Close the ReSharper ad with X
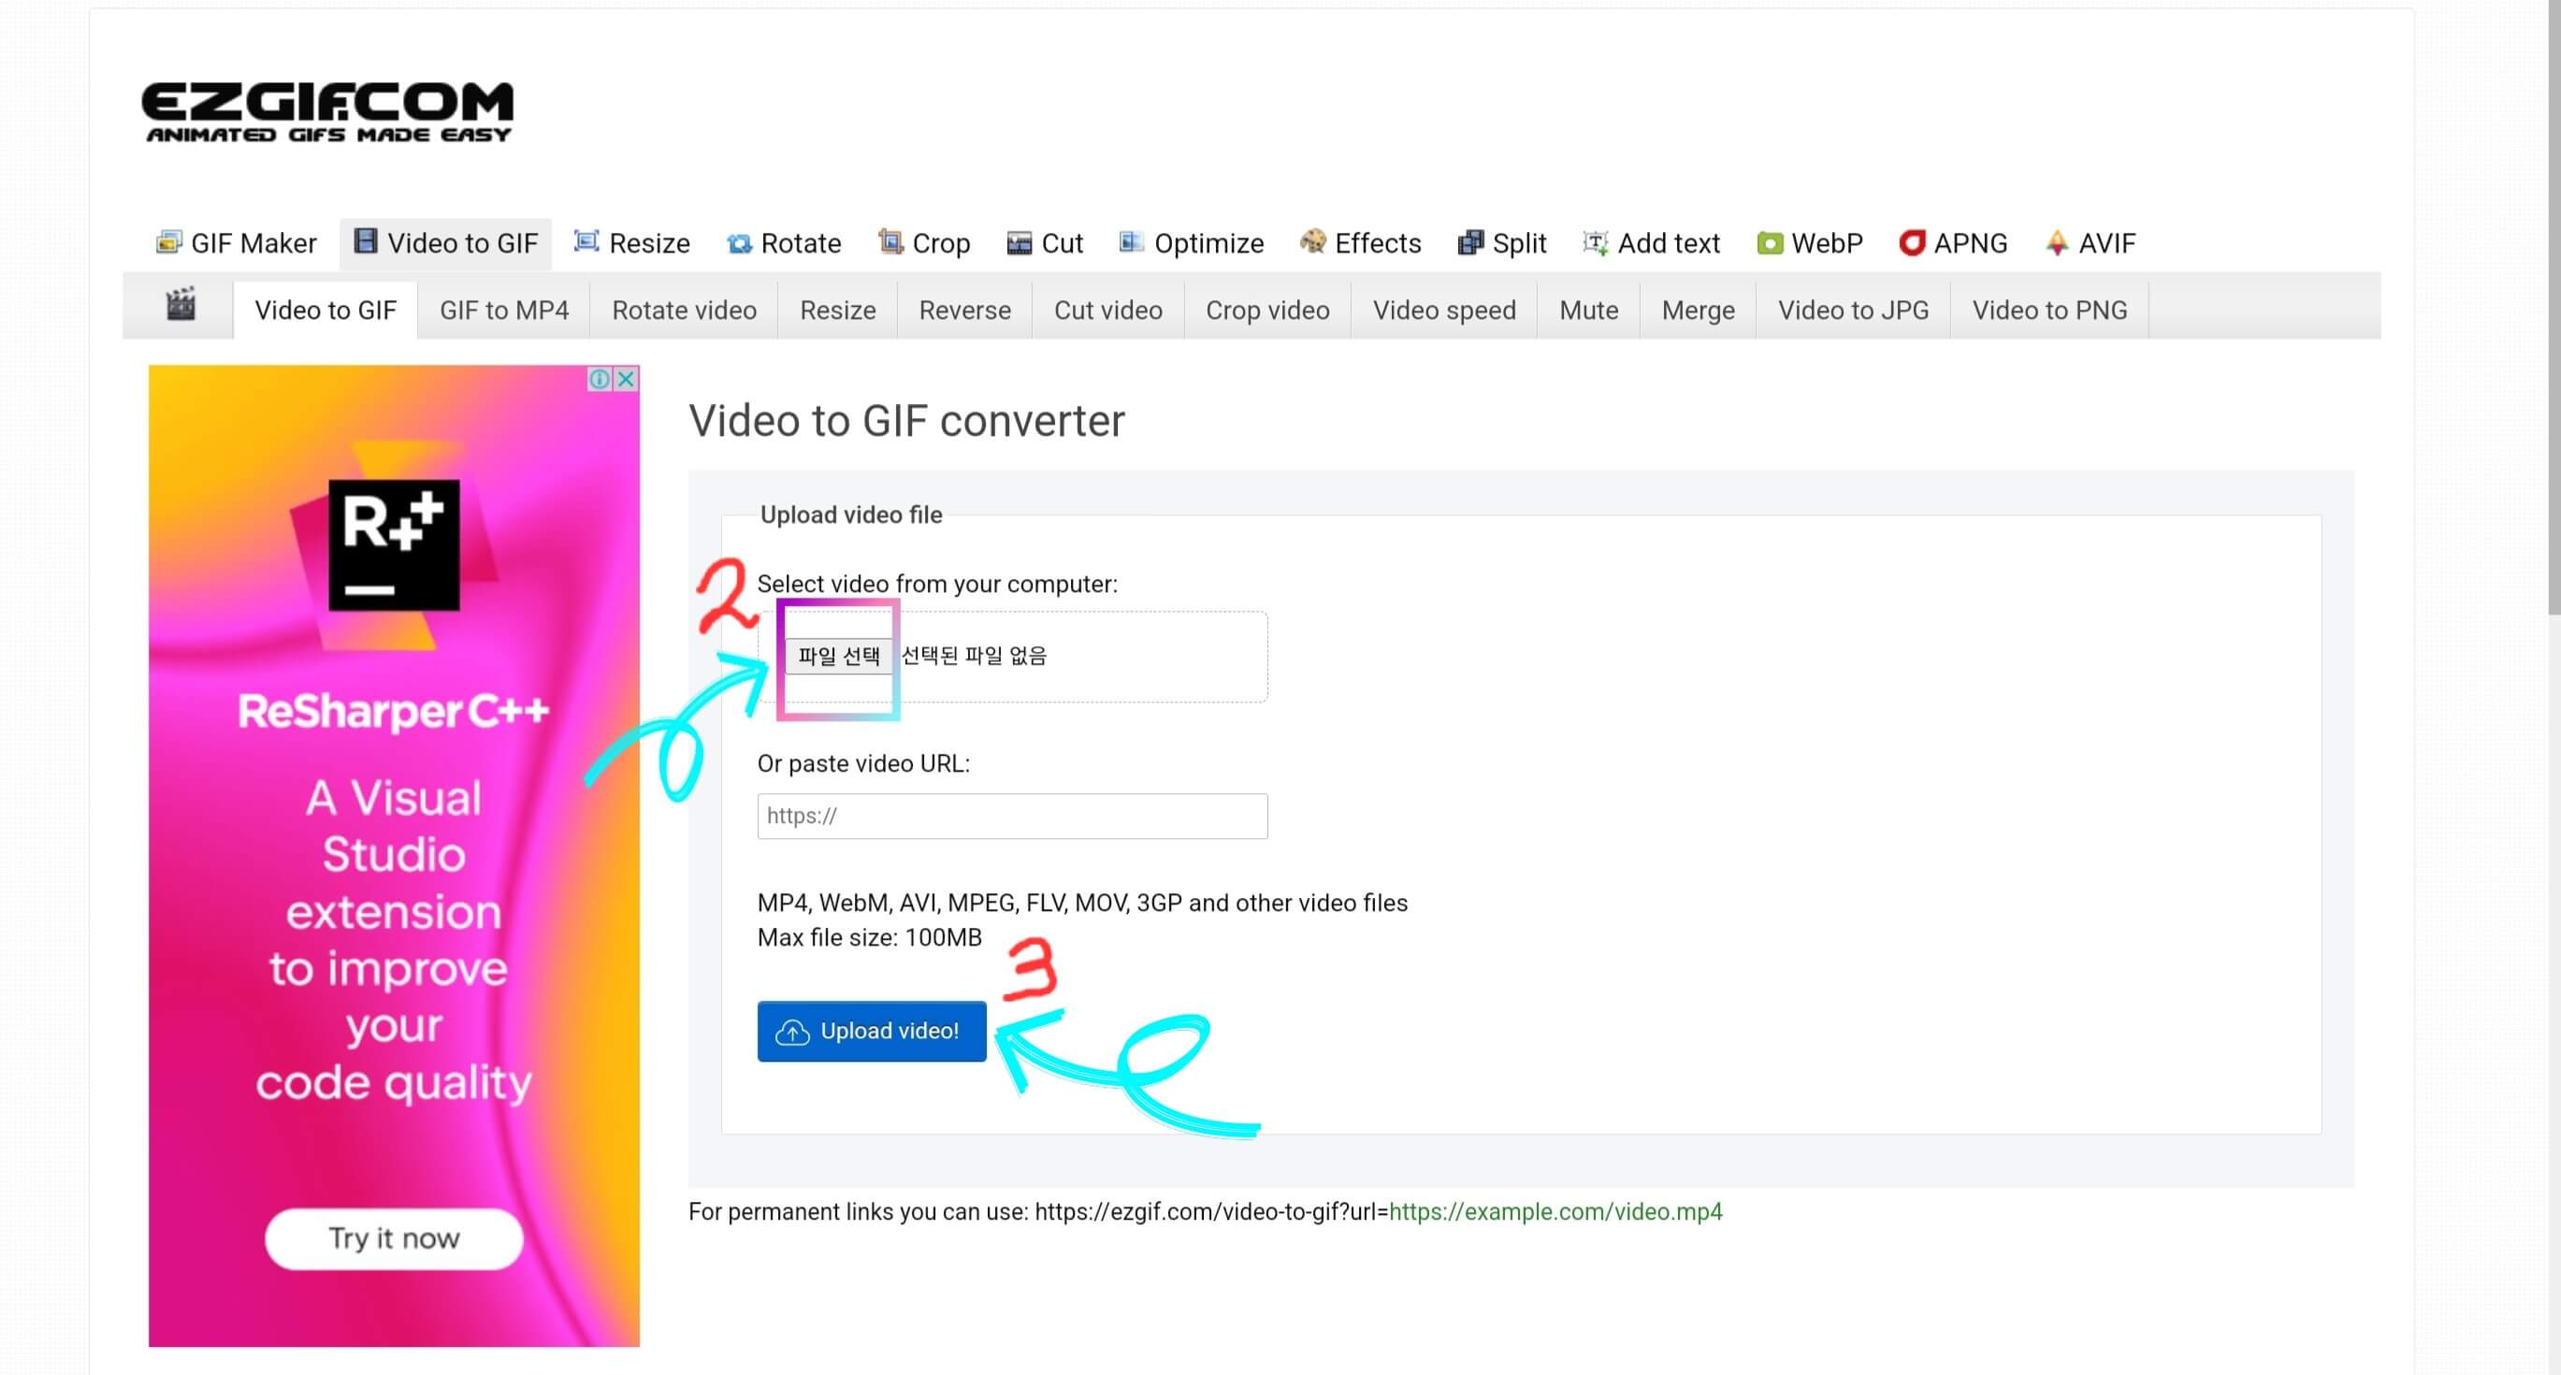The height and width of the screenshot is (1375, 2561). [x=627, y=379]
